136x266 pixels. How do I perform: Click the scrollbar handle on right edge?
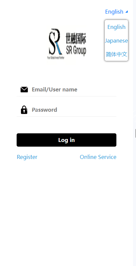click(135, 133)
